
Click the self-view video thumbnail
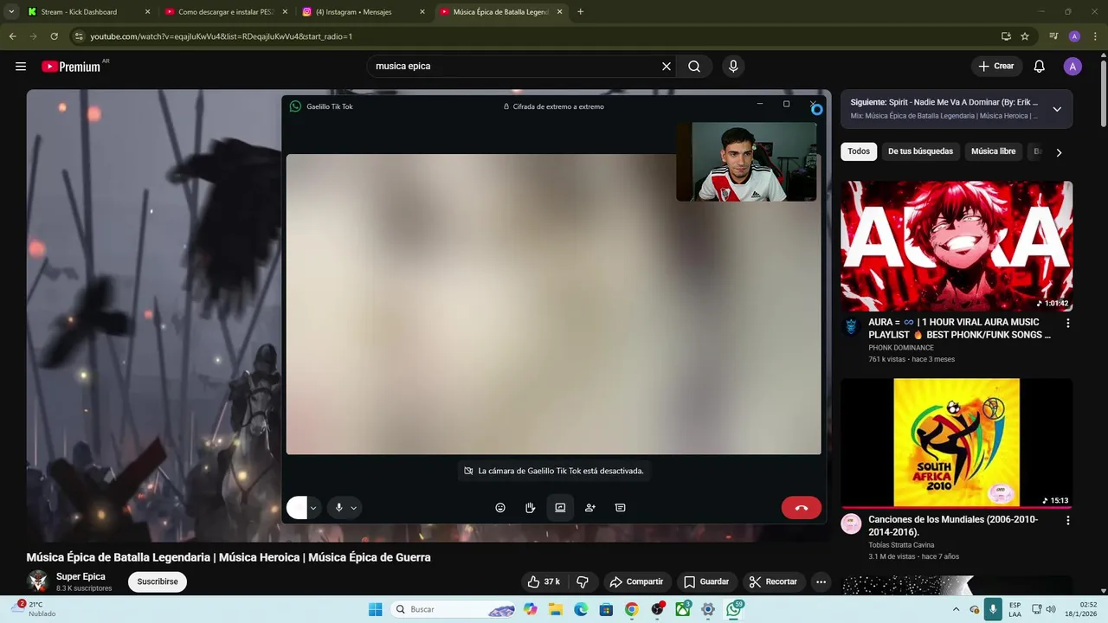point(746,161)
